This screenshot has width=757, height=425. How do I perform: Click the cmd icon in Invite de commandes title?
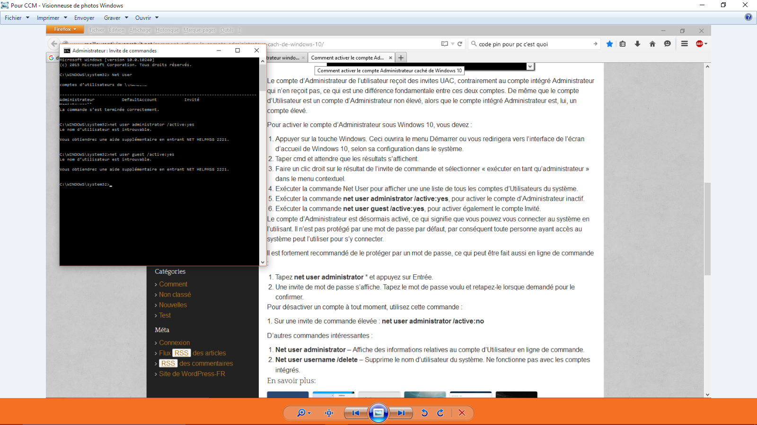click(67, 51)
